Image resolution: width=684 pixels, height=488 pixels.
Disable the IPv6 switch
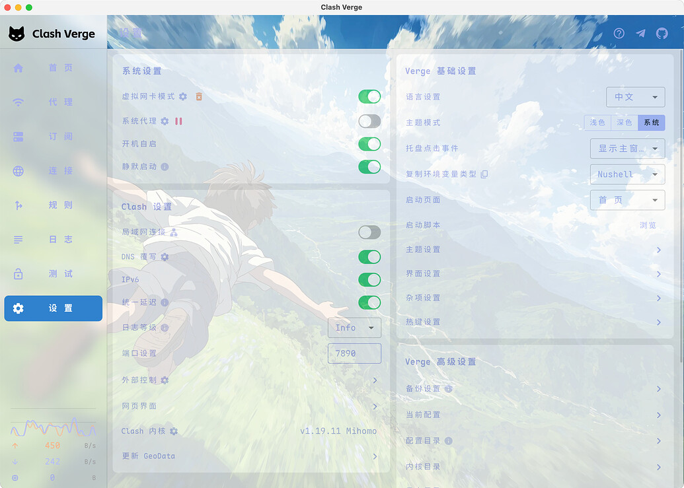click(369, 280)
